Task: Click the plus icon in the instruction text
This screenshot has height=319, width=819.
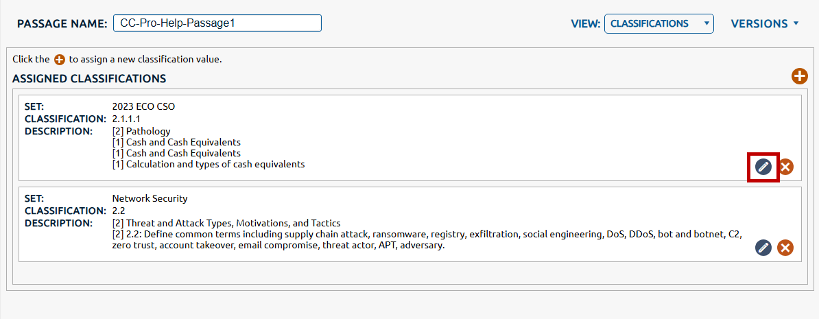Action: point(60,60)
